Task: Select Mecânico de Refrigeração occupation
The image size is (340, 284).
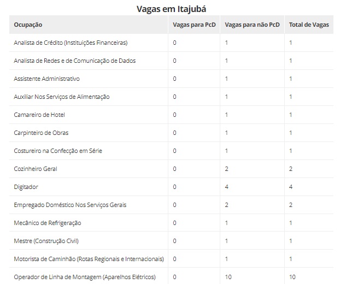Action: coord(48,223)
